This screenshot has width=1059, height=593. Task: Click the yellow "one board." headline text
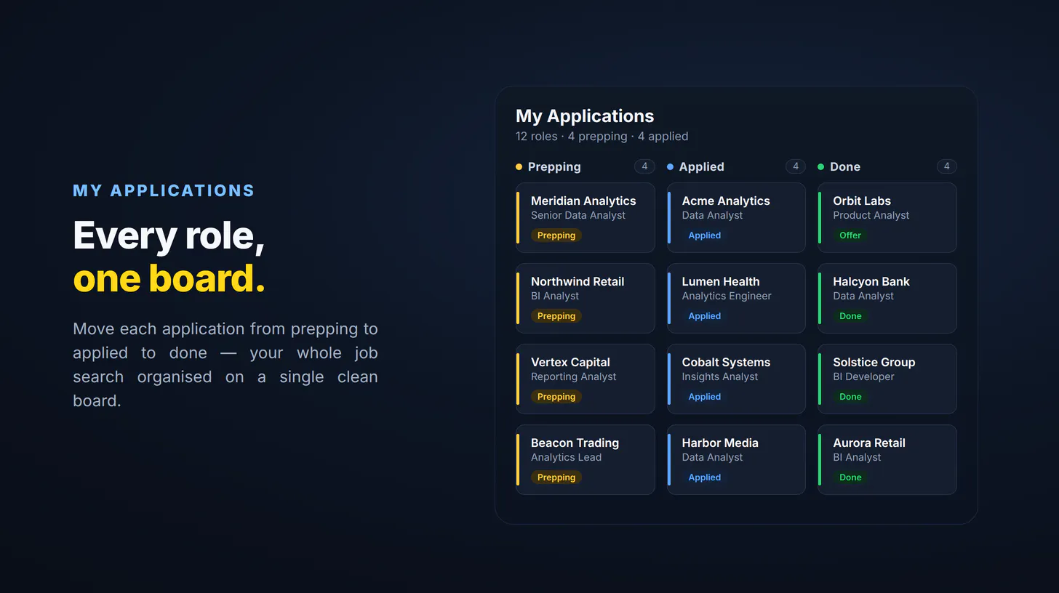point(169,279)
